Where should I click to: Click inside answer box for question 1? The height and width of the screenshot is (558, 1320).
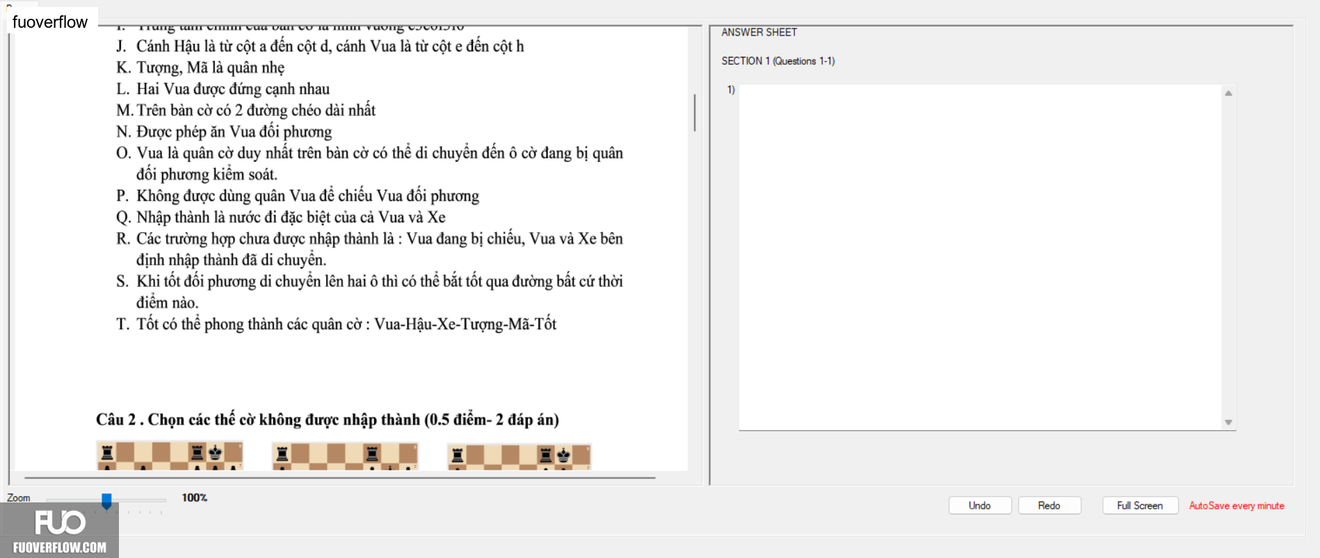pos(980,257)
